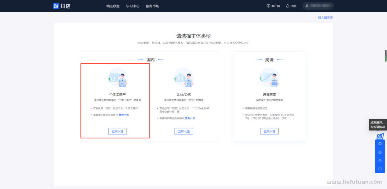Click the page vertical scrollbar thumb
The width and height of the screenshot is (387, 189).
(386, 56)
